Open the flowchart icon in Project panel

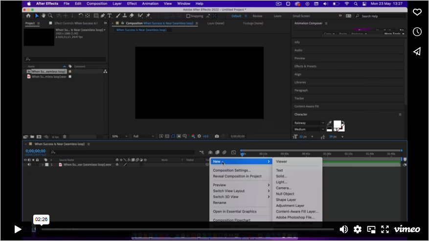point(105,72)
